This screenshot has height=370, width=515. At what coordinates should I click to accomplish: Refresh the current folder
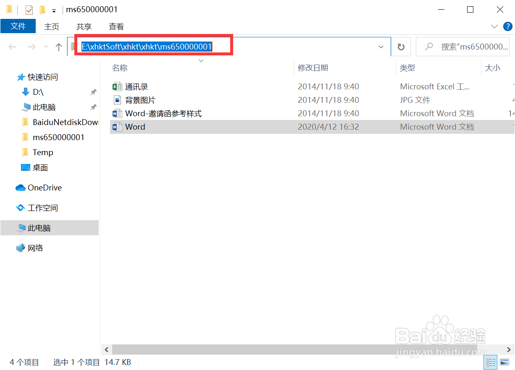[401, 47]
